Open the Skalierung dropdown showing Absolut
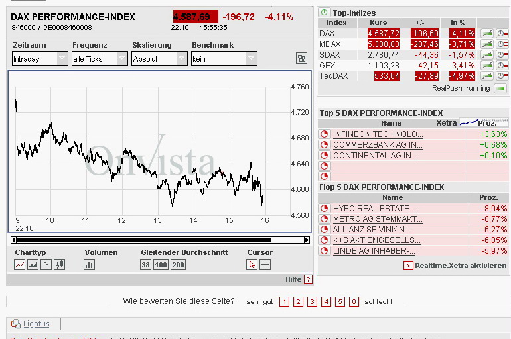511x339 pixels. 159,59
